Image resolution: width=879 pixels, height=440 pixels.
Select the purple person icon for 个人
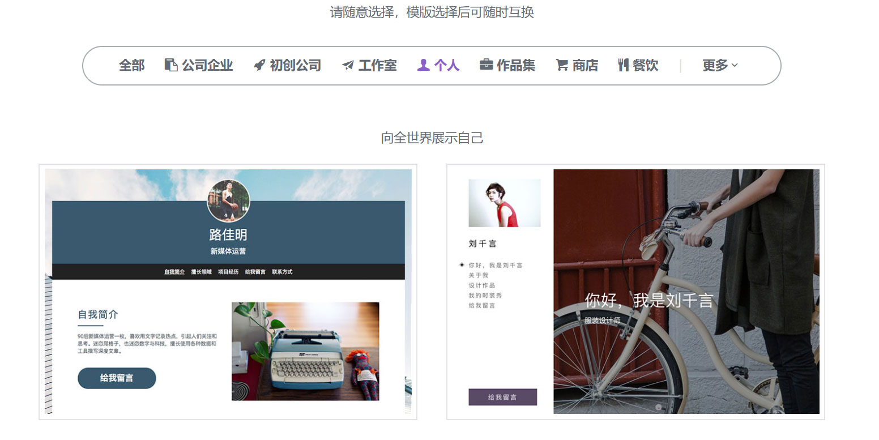423,65
